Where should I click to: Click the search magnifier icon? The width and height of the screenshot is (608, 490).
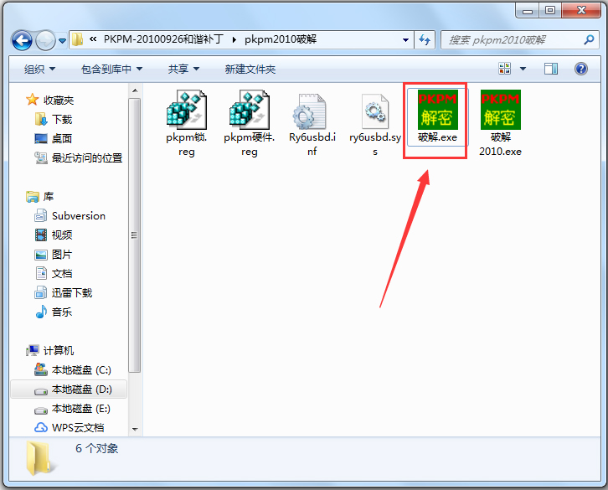pos(589,39)
